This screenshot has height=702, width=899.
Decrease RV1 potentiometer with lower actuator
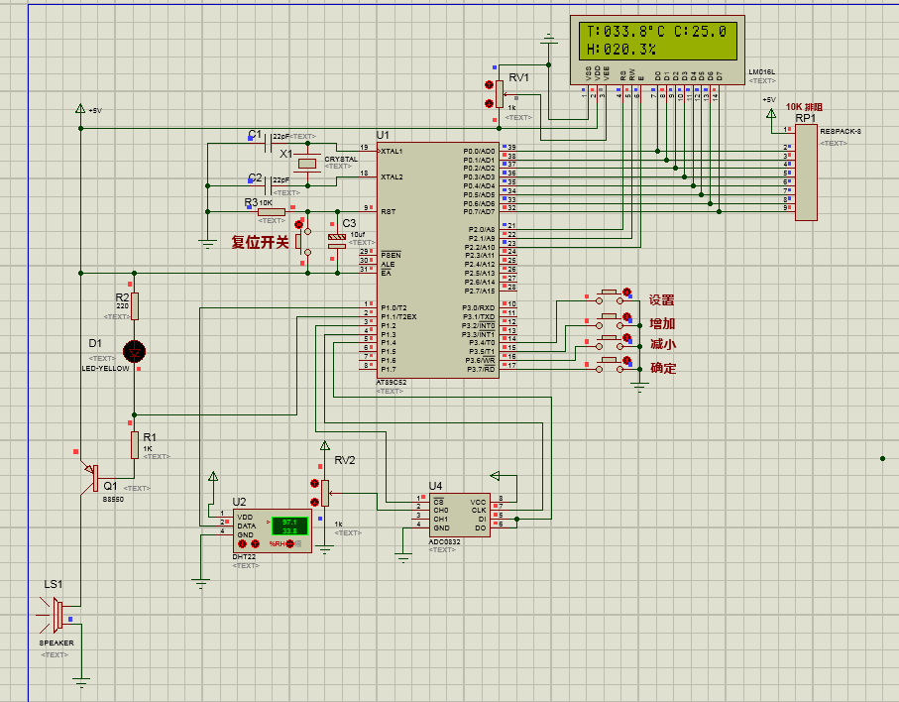point(489,104)
